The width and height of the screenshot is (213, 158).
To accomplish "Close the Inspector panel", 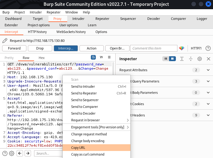I will tap(208, 59).
